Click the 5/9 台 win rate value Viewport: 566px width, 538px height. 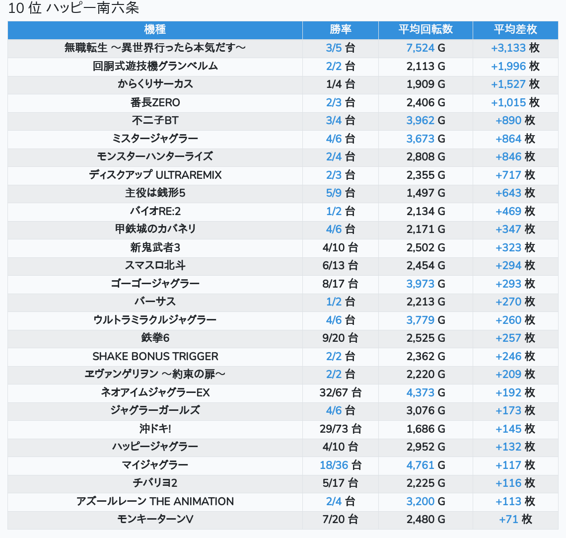coord(340,193)
